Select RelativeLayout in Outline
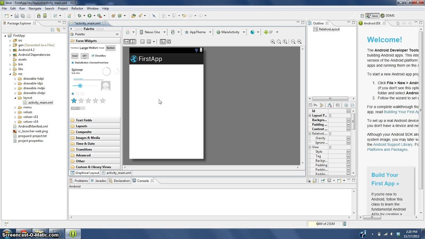This screenshot has height=239, width=425. (x=327, y=29)
